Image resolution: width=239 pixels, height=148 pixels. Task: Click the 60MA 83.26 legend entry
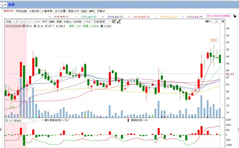point(139,17)
